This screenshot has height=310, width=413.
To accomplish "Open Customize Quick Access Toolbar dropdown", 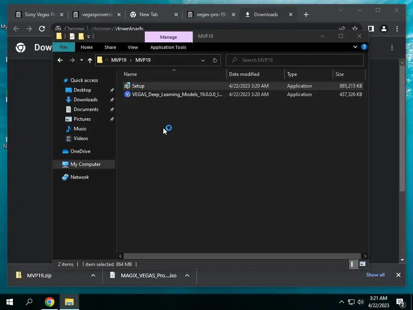I will tap(88, 37).
